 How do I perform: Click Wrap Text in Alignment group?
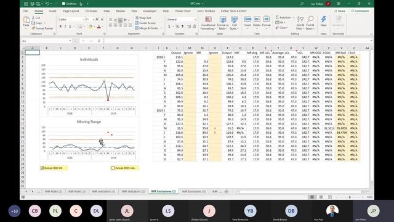[x=143, y=18]
